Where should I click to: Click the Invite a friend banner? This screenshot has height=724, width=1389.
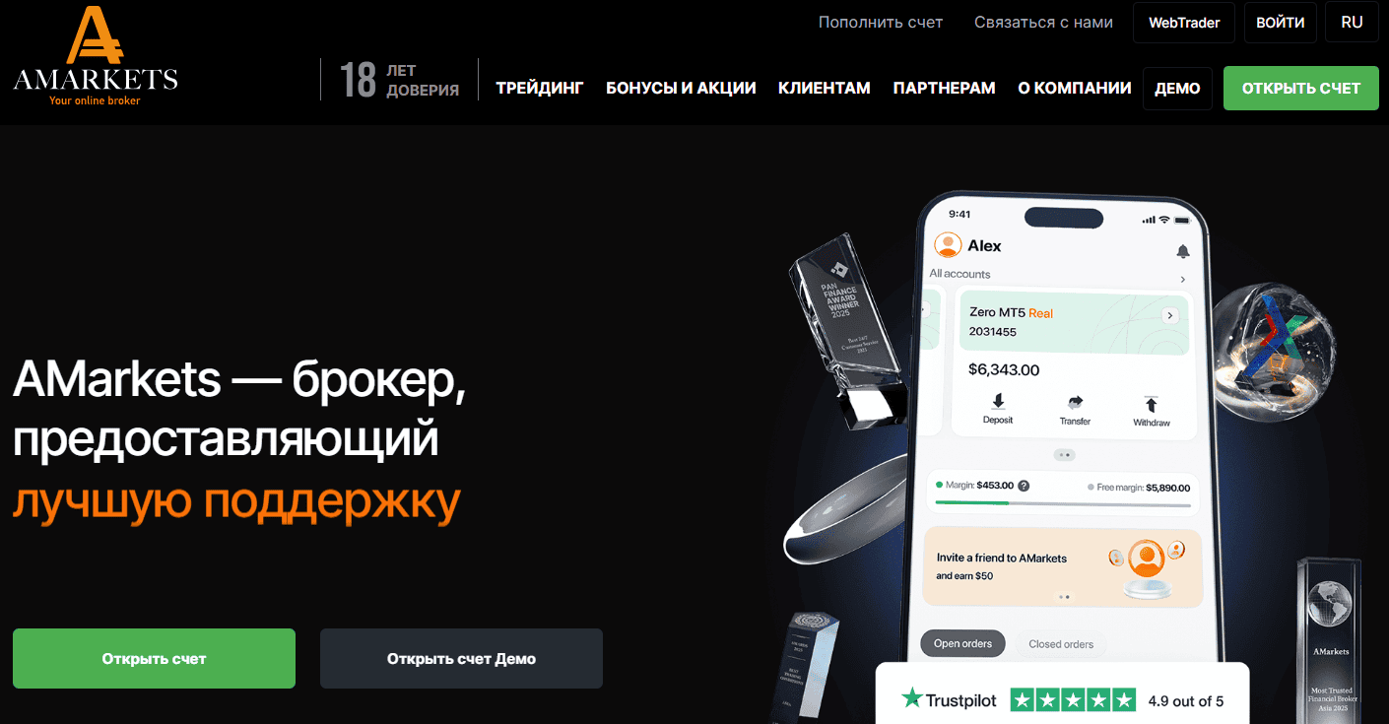(x=1062, y=566)
